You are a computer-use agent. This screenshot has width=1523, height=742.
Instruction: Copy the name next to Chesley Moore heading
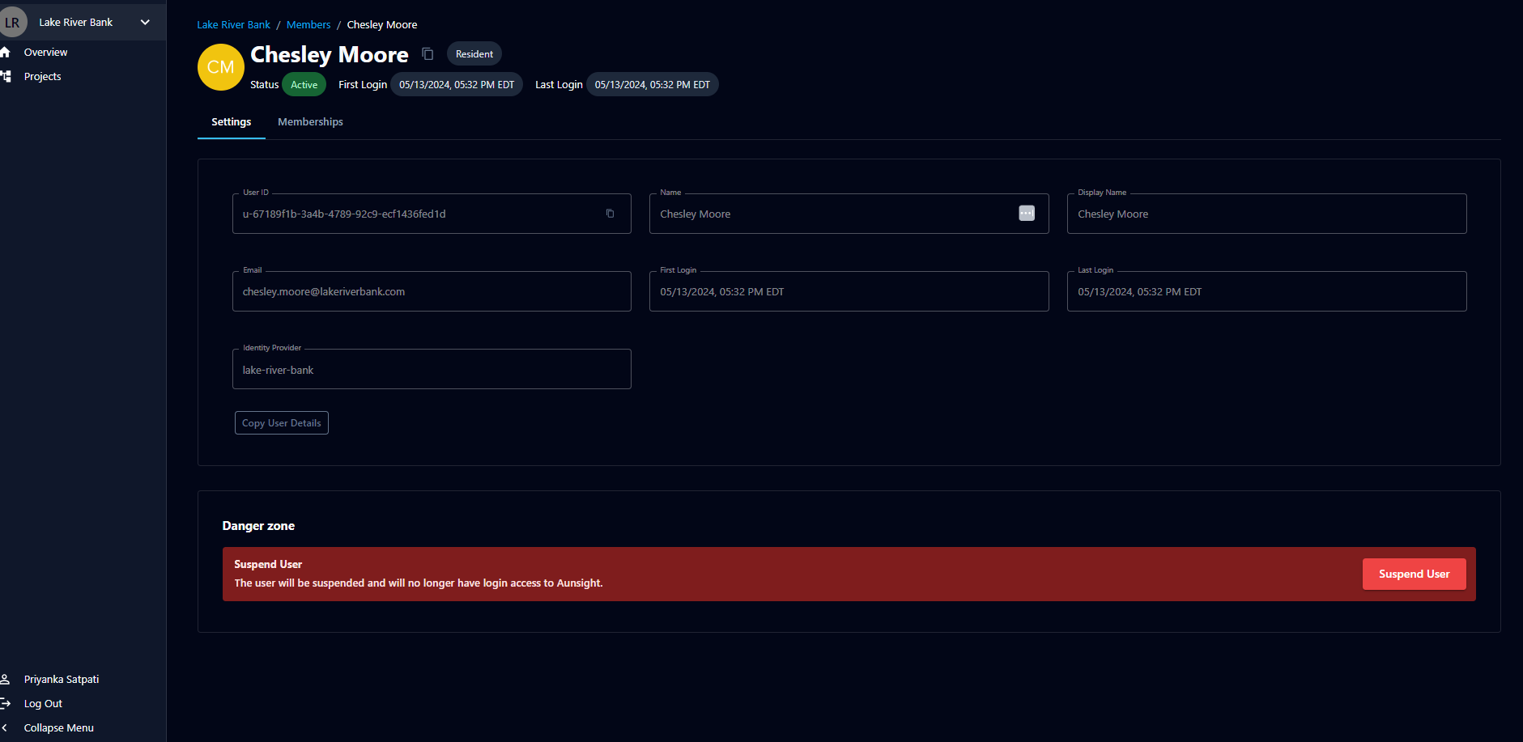click(x=428, y=54)
